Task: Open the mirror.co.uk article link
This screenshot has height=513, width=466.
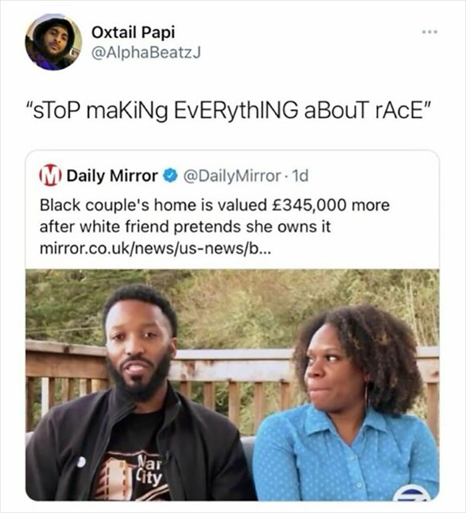Action: (x=156, y=249)
